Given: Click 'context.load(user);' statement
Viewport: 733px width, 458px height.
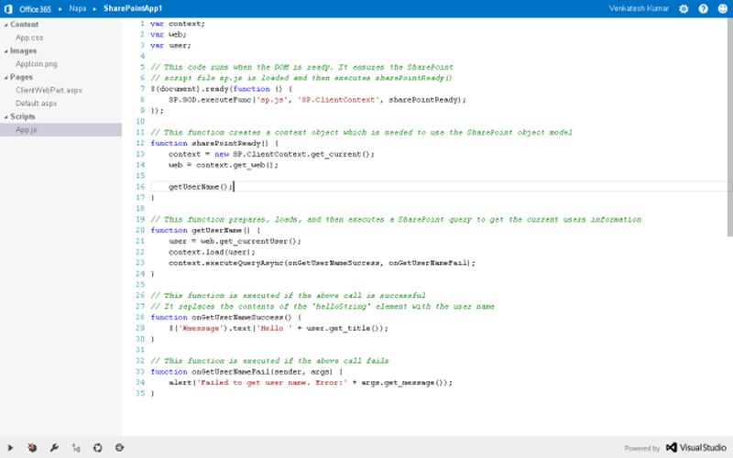Looking at the screenshot, I should point(213,252).
